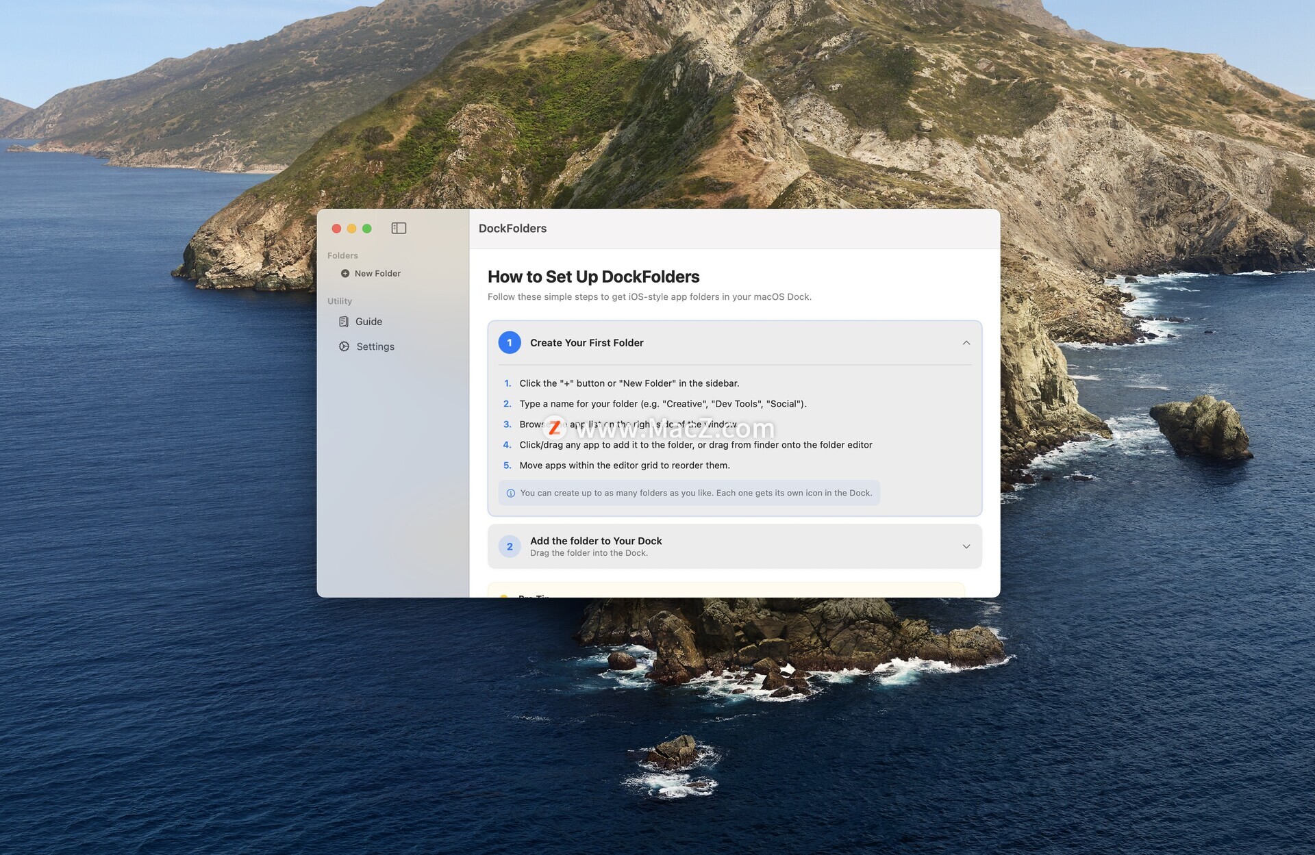Click the info icon in the folders tip
1315x855 pixels.
pyautogui.click(x=511, y=493)
